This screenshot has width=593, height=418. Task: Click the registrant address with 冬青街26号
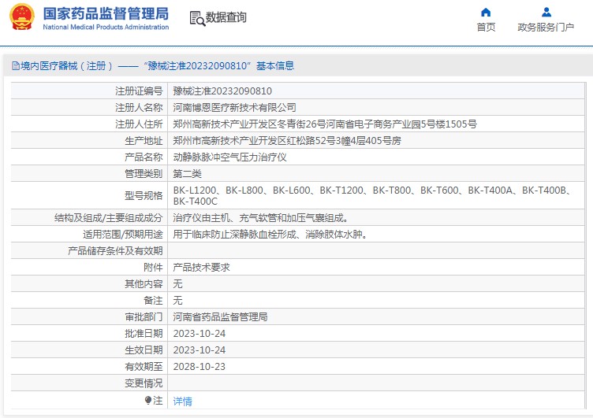[x=325, y=124]
